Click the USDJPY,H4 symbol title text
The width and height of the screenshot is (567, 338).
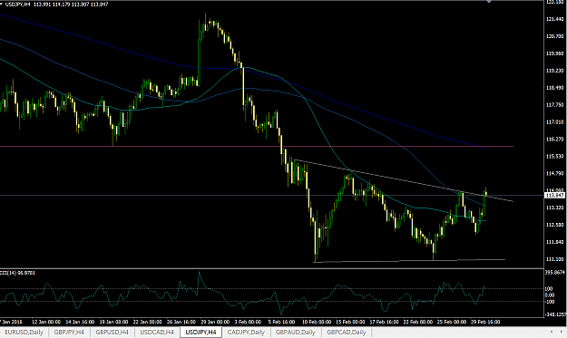coord(18,5)
